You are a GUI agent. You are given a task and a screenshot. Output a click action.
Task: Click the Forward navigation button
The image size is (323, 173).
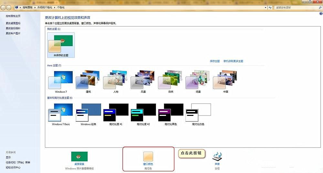pos(9,8)
